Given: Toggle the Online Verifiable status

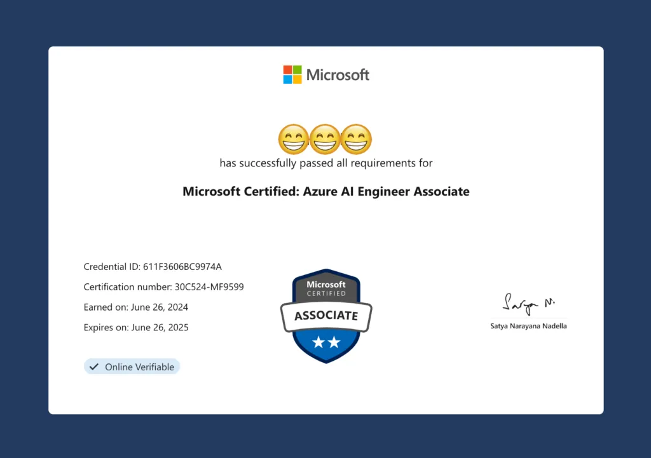Looking at the screenshot, I should coord(132,367).
